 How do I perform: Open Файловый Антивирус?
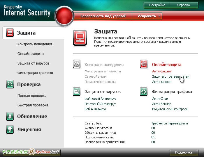tap(101, 99)
